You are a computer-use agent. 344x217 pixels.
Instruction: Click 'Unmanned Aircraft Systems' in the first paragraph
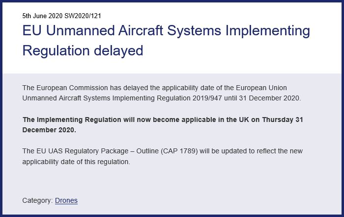[x=66, y=98]
